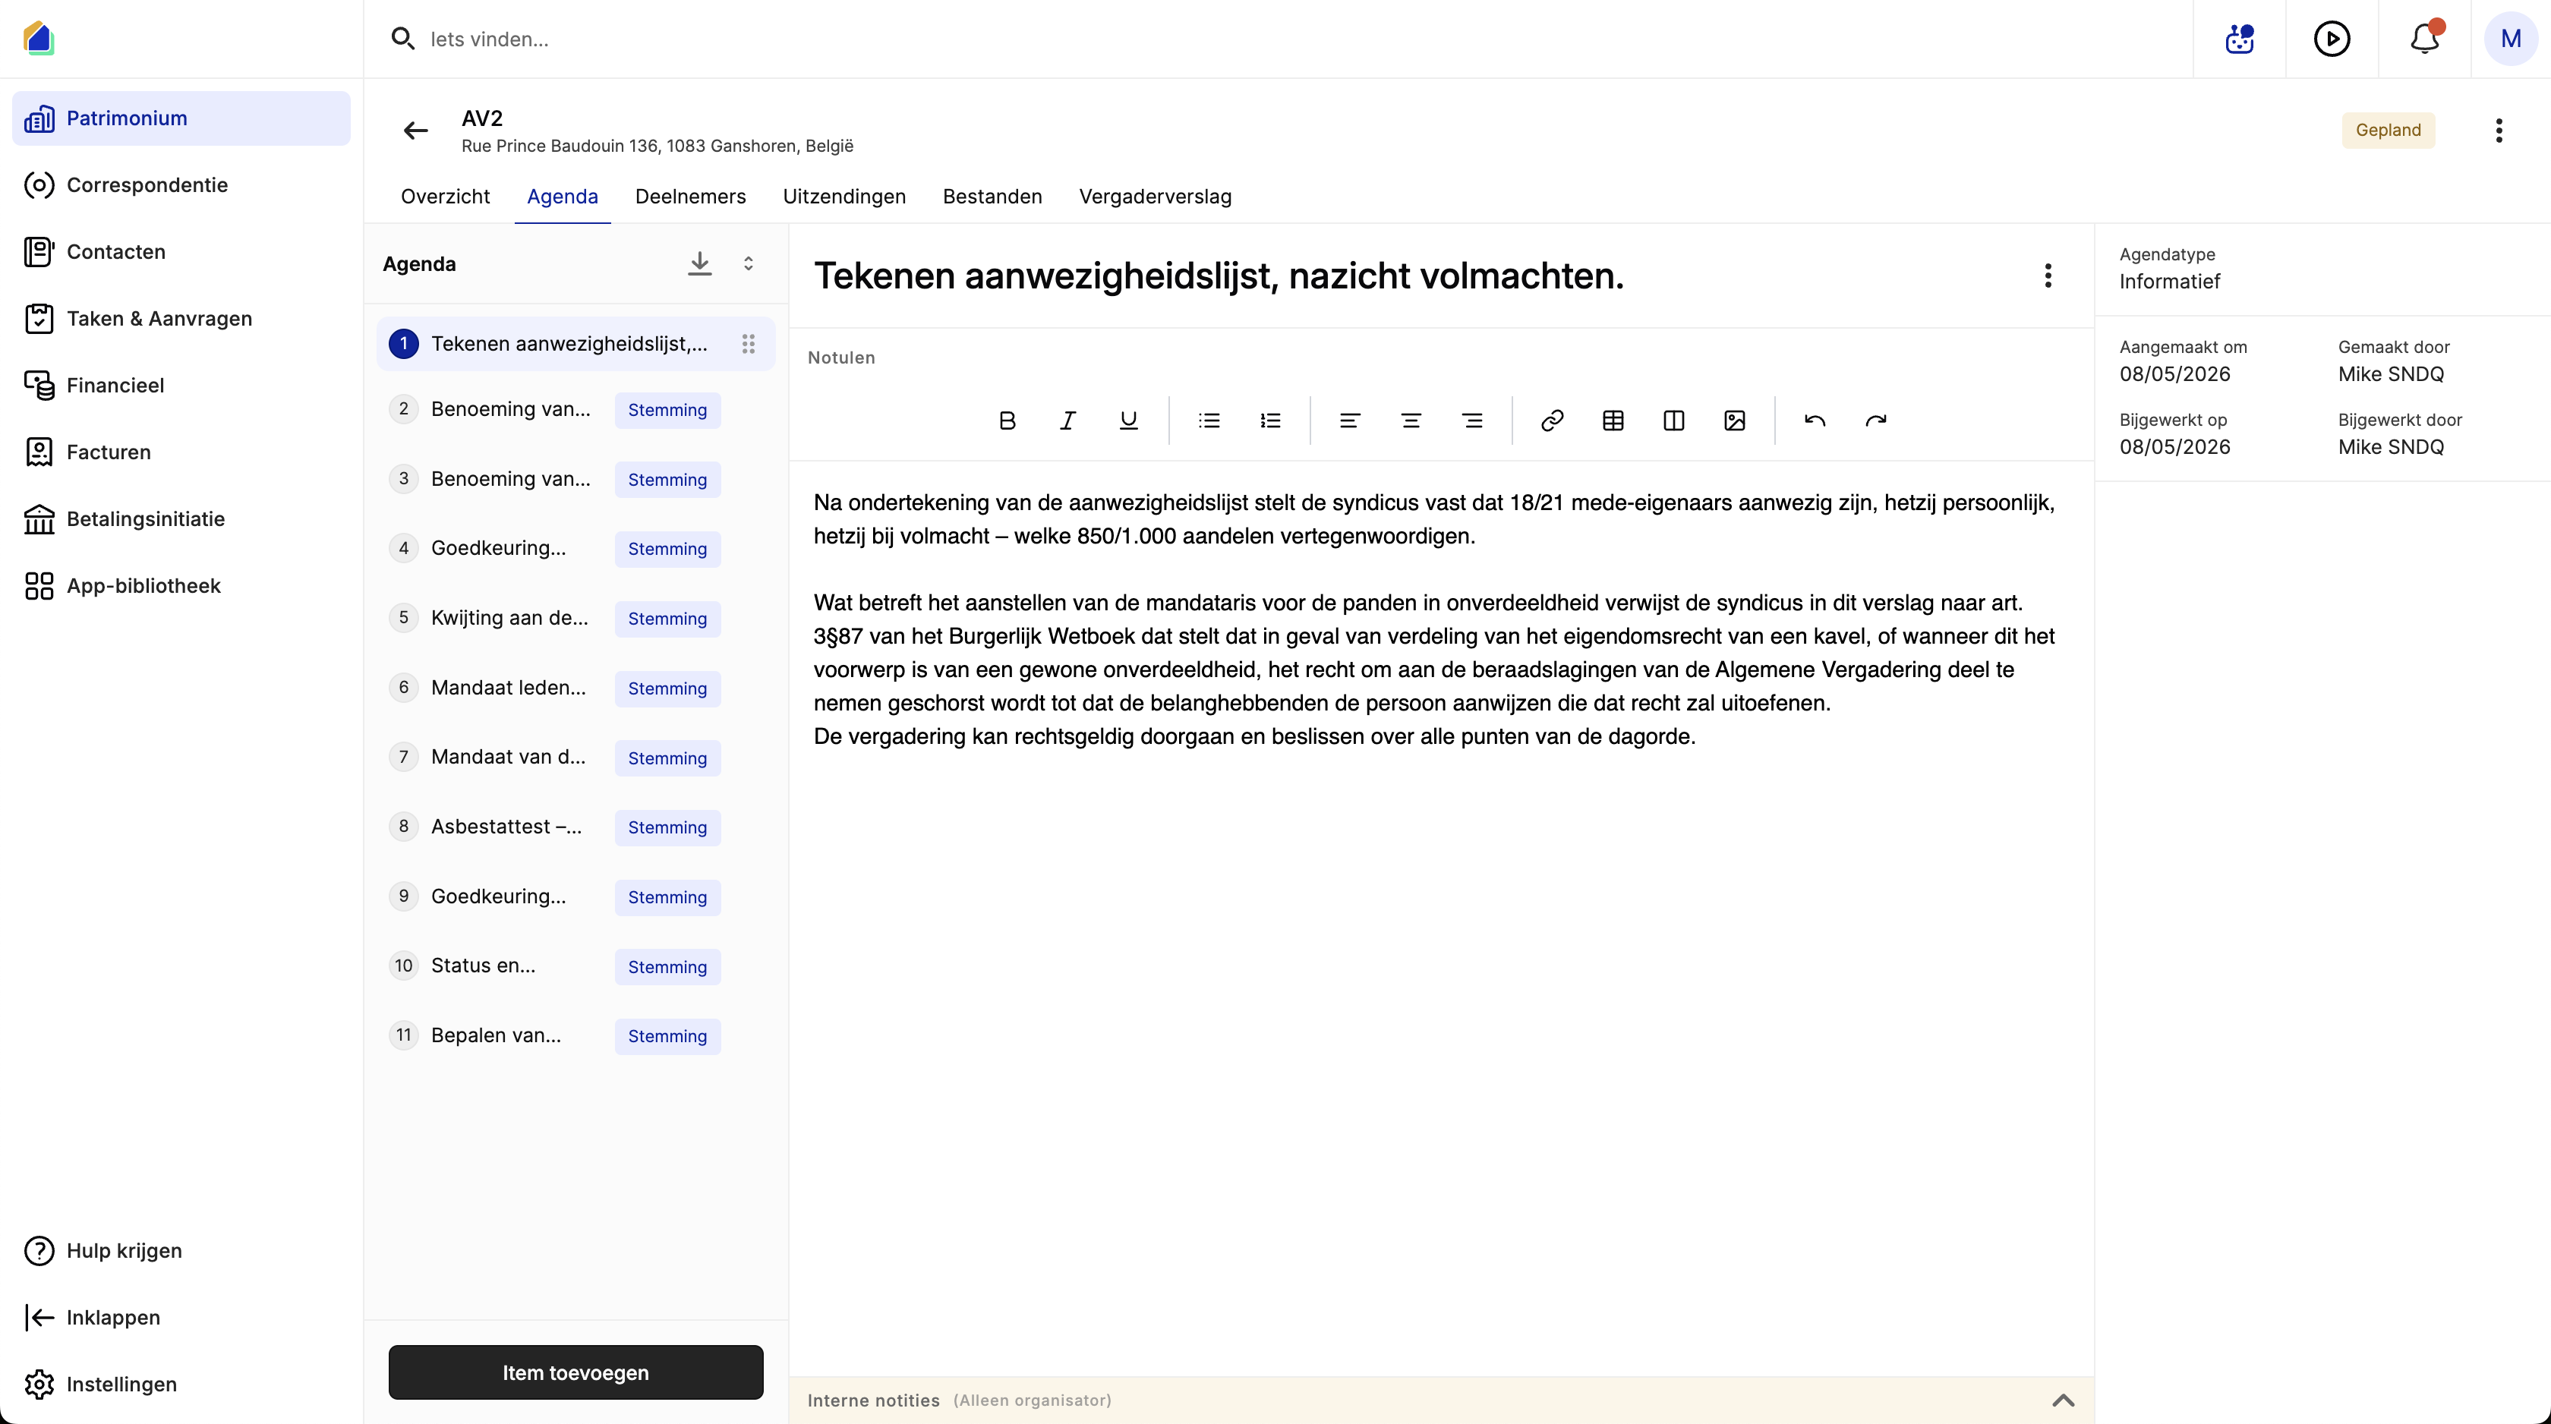The image size is (2551, 1424).
Task: Click the agenda item title heading
Action: (1219, 276)
